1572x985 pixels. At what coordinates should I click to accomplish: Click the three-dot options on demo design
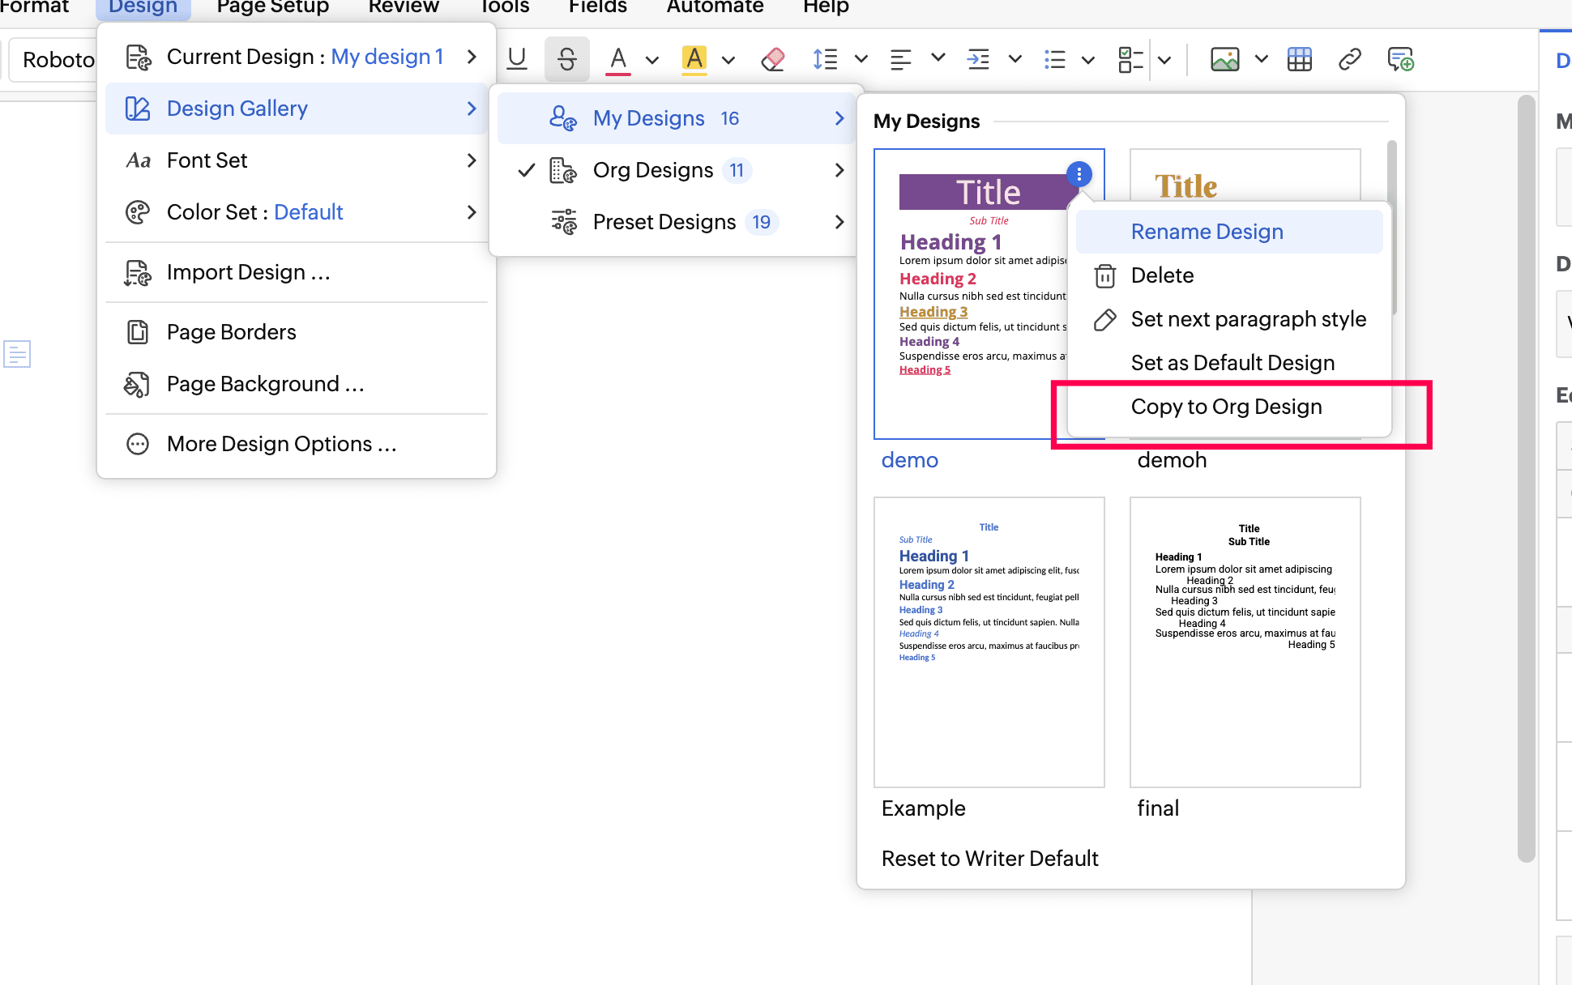[1079, 174]
